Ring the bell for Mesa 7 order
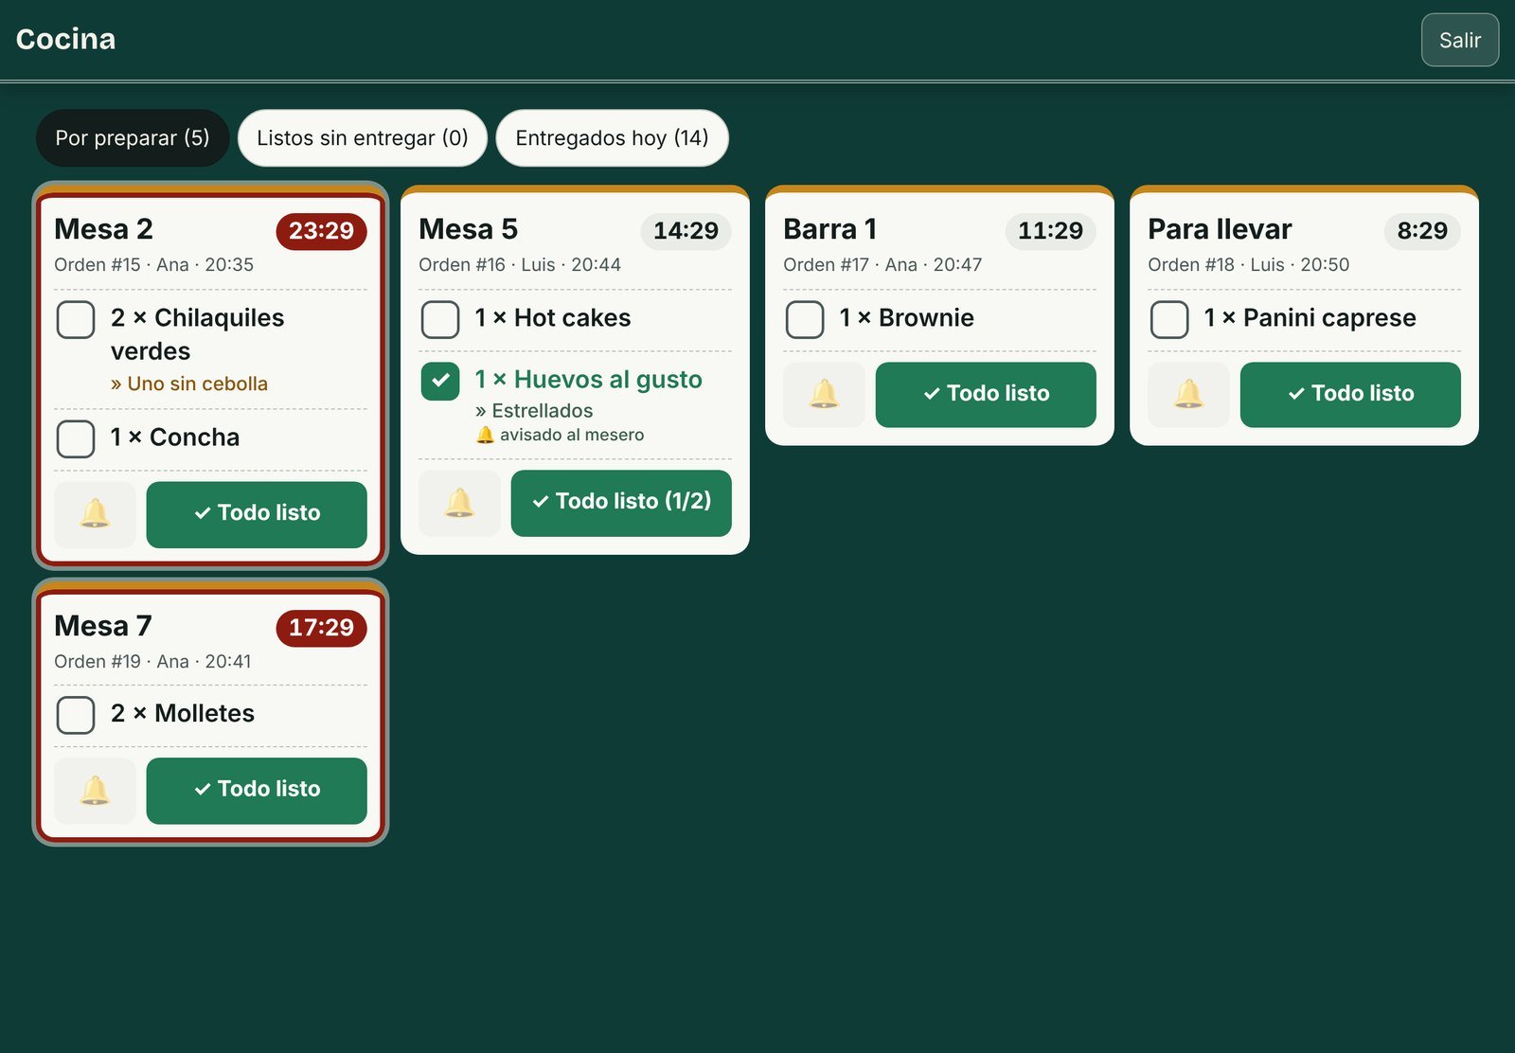 (95, 791)
